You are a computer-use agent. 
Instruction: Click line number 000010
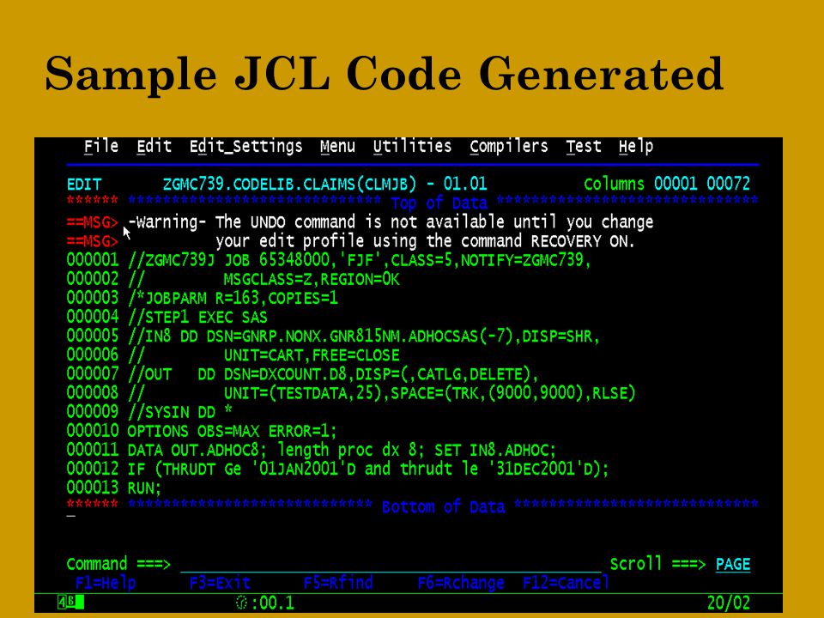coord(93,431)
